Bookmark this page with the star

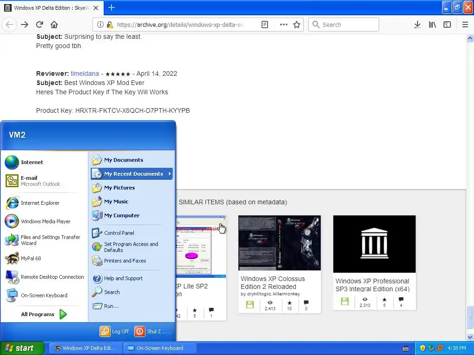point(297,25)
